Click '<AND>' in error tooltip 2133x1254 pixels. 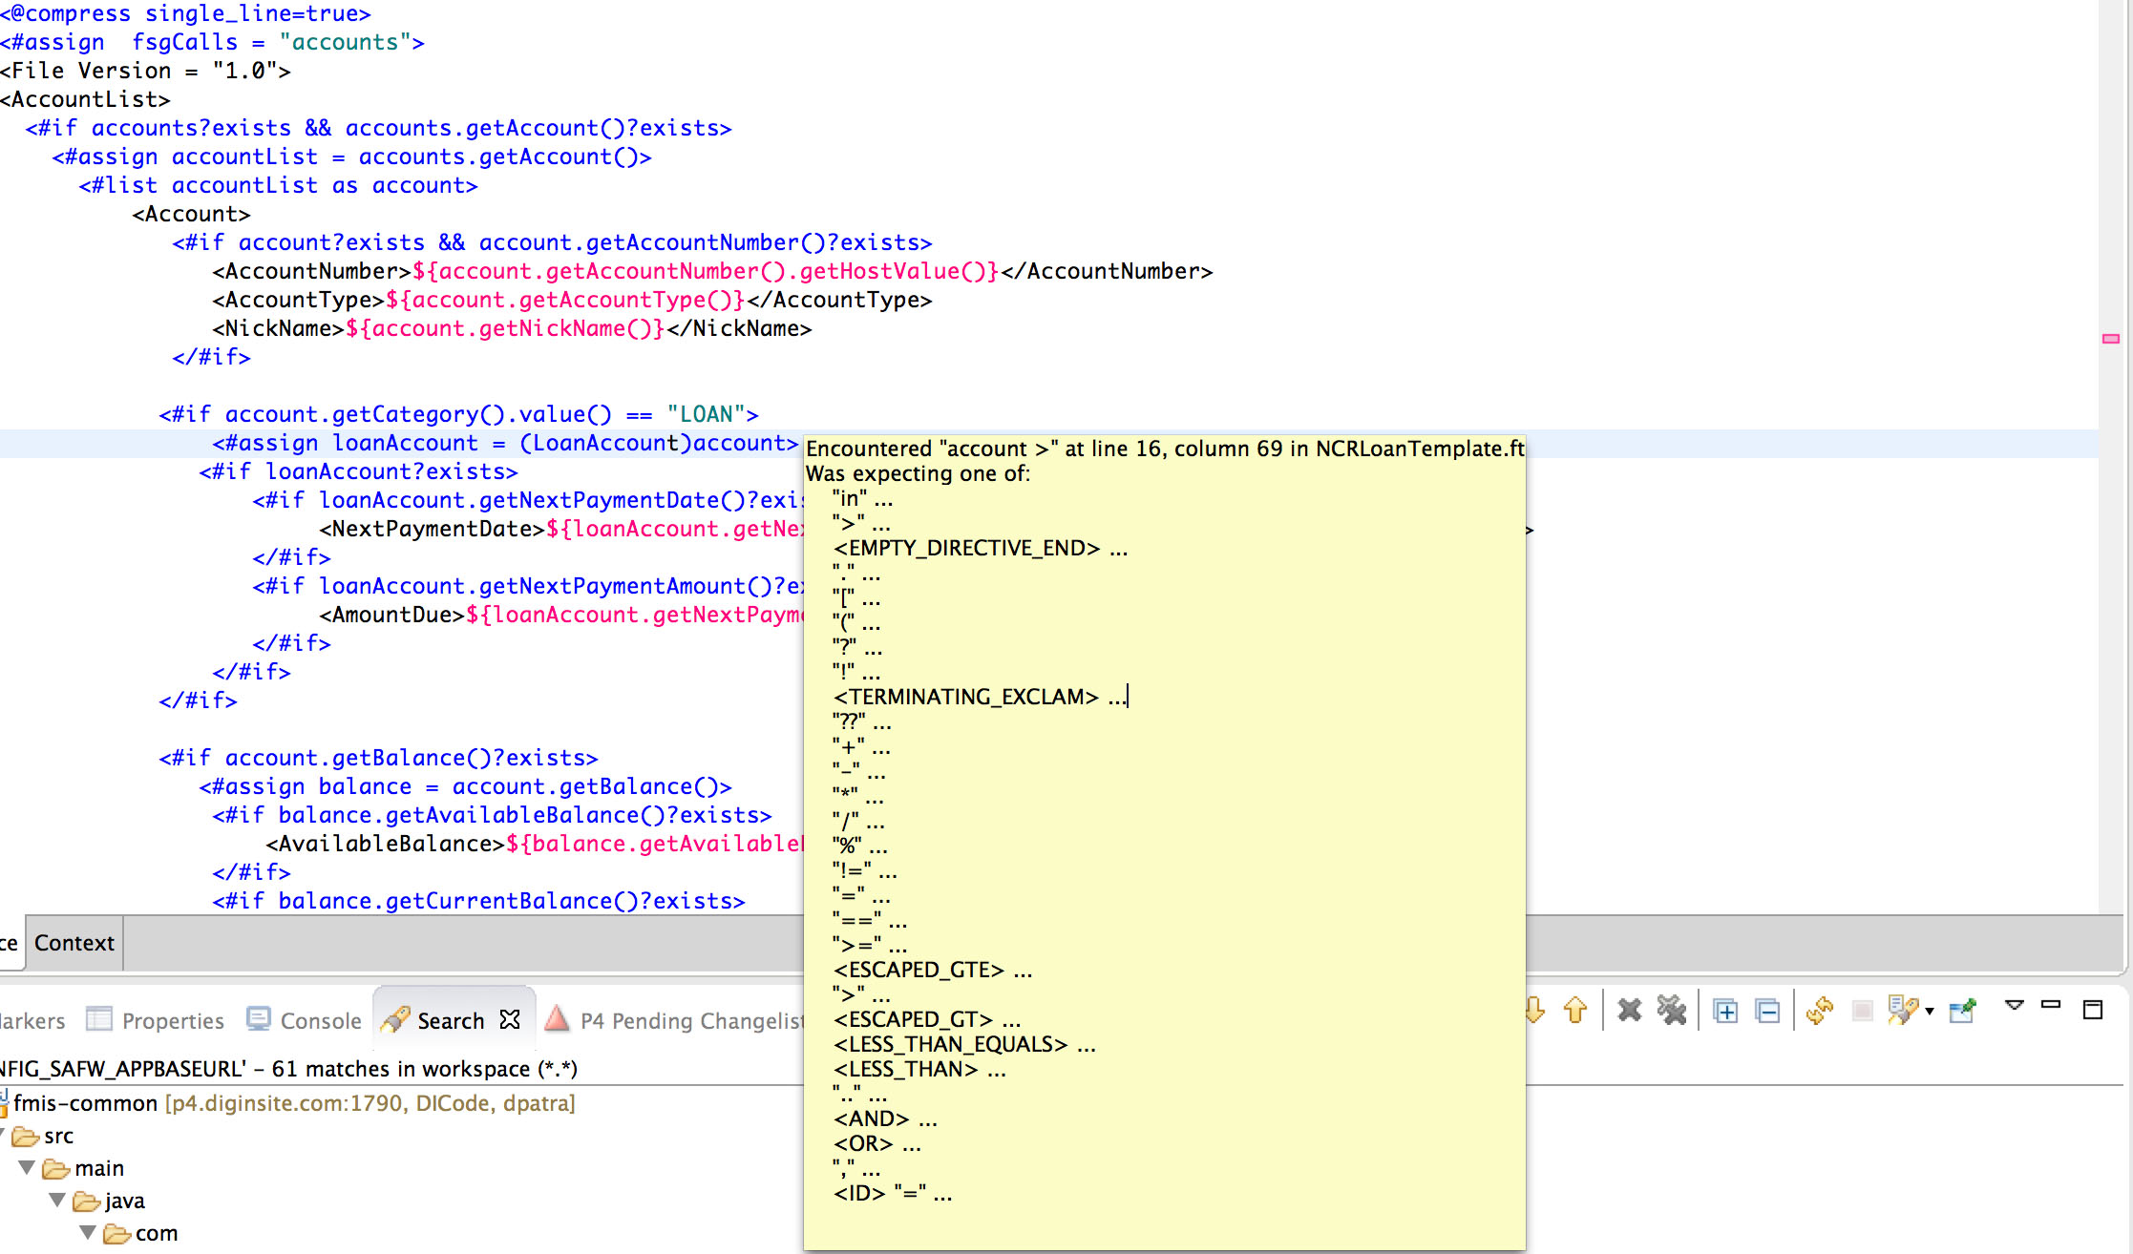(885, 1118)
